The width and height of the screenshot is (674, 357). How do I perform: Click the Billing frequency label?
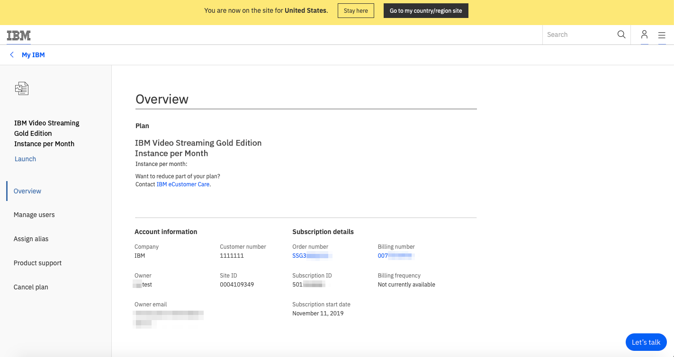399,276
